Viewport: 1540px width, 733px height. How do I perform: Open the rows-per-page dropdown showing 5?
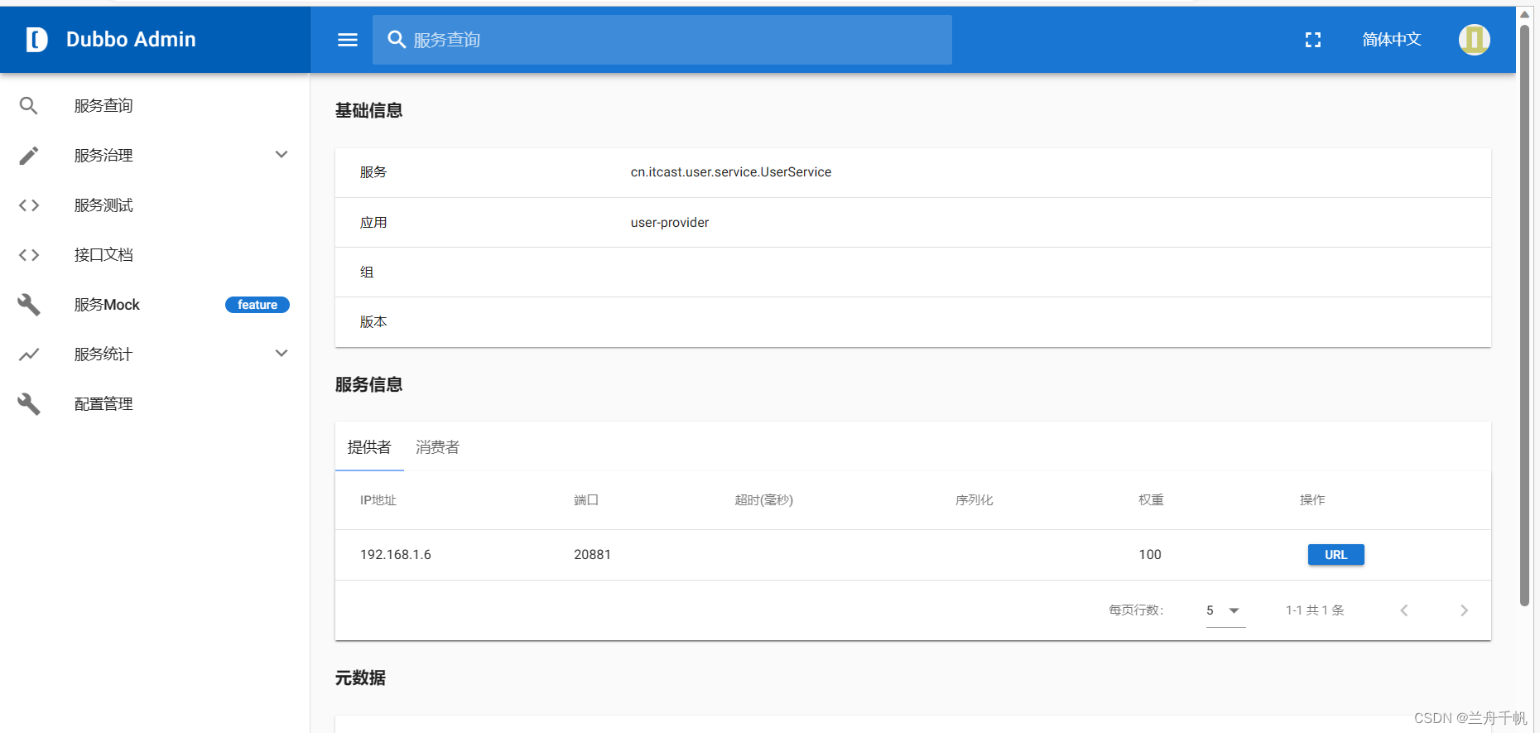[1225, 610]
